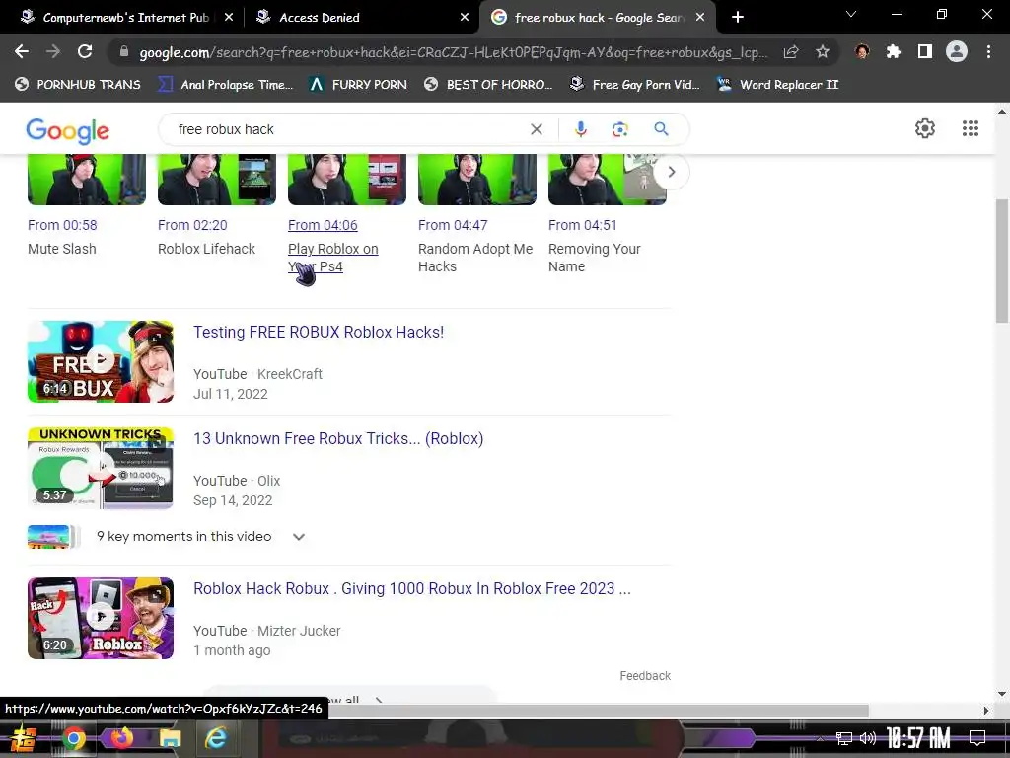The width and height of the screenshot is (1010, 758).
Task: Jump to moment From 04:51
Action: pos(582,225)
